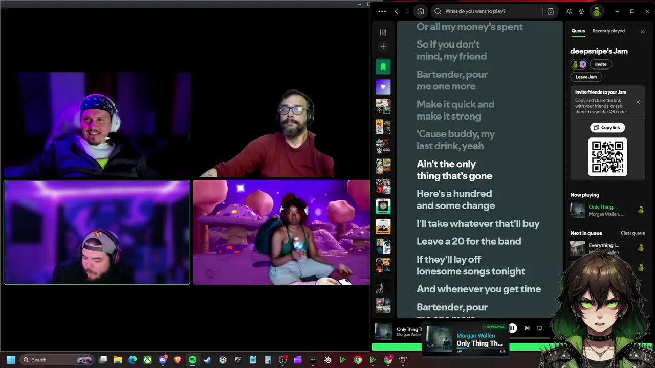
Task: Switch to the Recently played tab
Action: click(608, 31)
